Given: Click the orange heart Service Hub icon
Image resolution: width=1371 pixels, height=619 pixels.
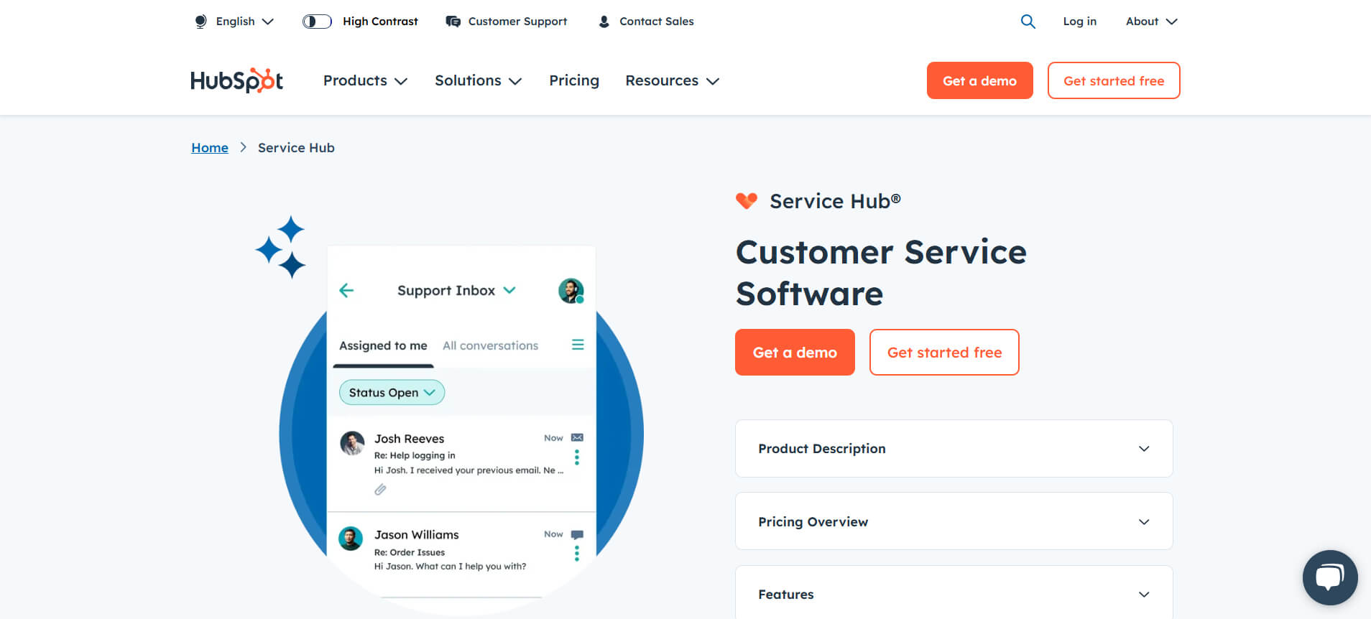Looking at the screenshot, I should (747, 201).
